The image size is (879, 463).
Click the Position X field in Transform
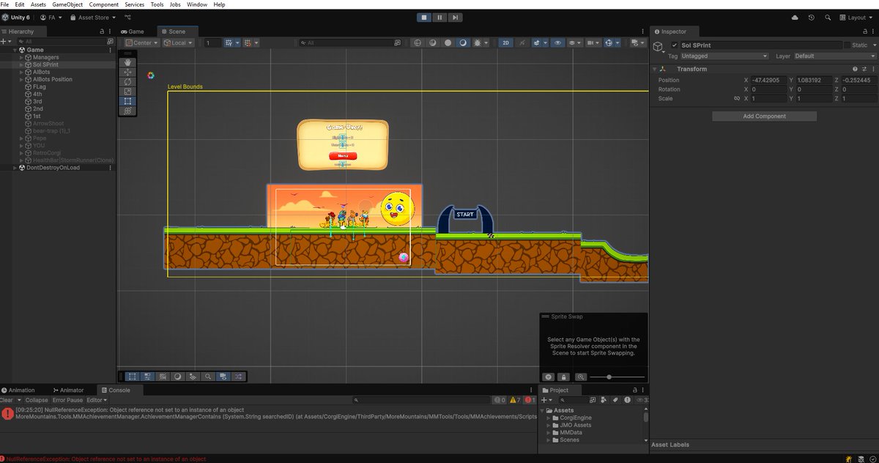click(x=768, y=80)
